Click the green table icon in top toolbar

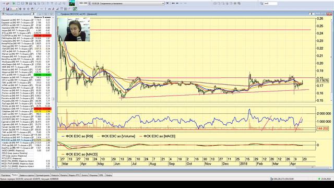[x=13, y=3]
